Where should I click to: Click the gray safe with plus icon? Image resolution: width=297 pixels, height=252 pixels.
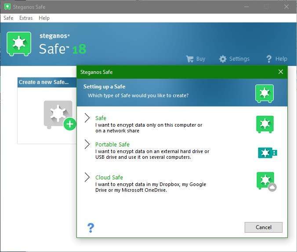pyautogui.click(x=60, y=115)
